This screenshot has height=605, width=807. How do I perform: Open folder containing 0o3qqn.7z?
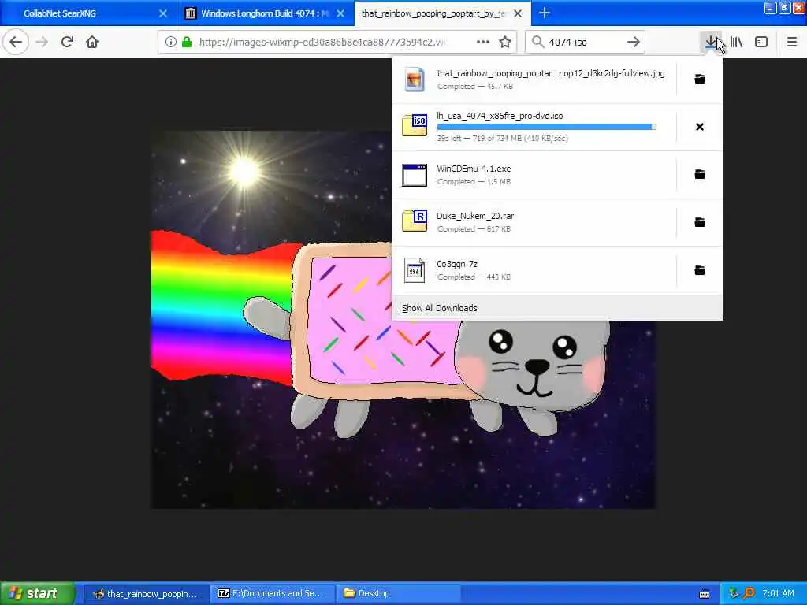tap(700, 270)
